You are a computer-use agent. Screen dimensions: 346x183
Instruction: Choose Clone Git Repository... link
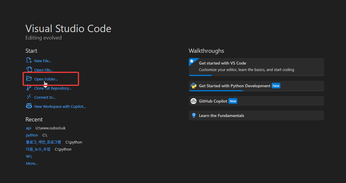pyautogui.click(x=53, y=88)
